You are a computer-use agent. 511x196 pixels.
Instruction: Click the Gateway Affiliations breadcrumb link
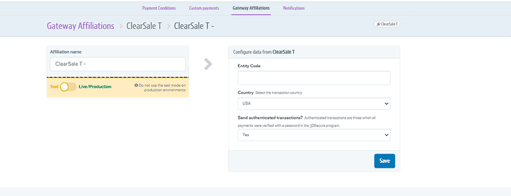pyautogui.click(x=81, y=26)
